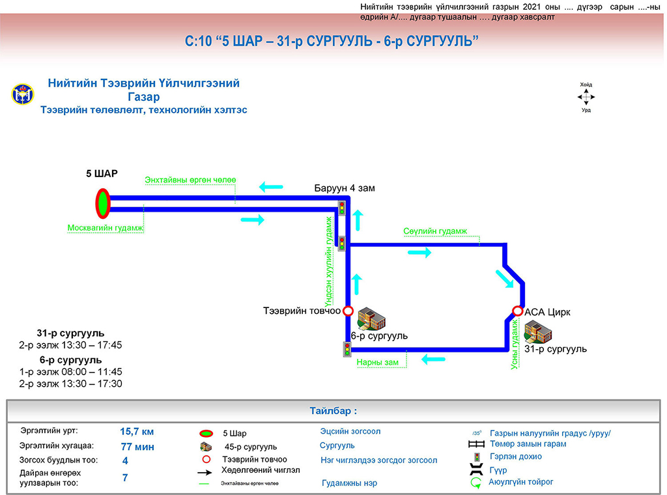The width and height of the screenshot is (667, 495).
Task: Click the railway crossing legend symbol
Action: click(x=477, y=444)
